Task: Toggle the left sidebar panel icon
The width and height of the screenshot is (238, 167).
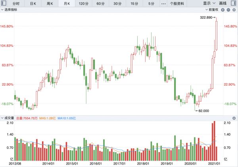Action: click(4, 4)
